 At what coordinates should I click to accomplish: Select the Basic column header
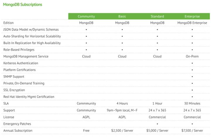pyautogui.click(x=122, y=16)
